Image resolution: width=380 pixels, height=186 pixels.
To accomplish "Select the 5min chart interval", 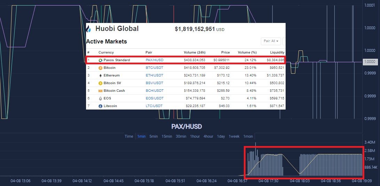I will click(153, 136).
